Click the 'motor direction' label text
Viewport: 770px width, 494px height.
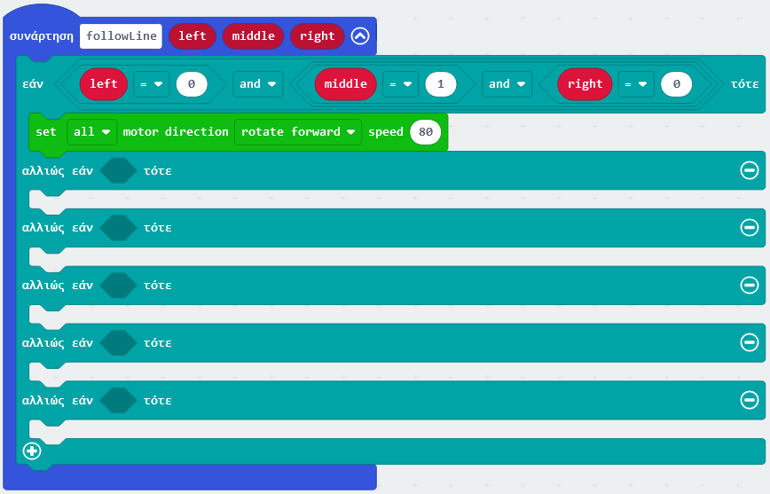click(x=176, y=131)
